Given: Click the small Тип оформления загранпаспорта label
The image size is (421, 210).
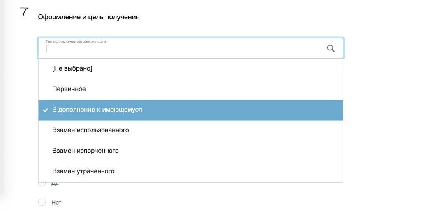Looking at the screenshot, I should pyautogui.click(x=76, y=41).
